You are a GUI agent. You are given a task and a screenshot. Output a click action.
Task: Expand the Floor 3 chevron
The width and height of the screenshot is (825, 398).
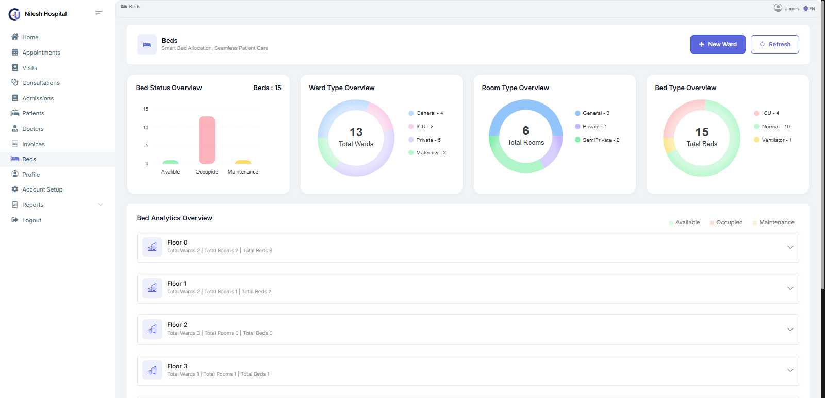tap(790, 370)
